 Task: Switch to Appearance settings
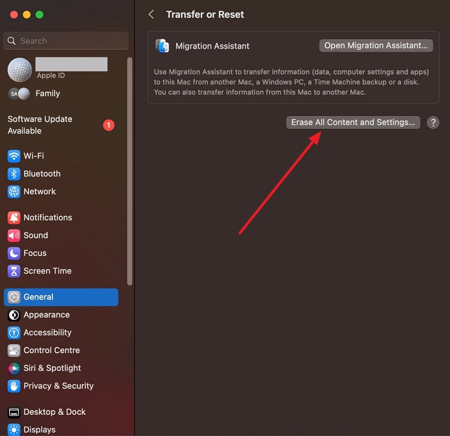click(x=61, y=315)
